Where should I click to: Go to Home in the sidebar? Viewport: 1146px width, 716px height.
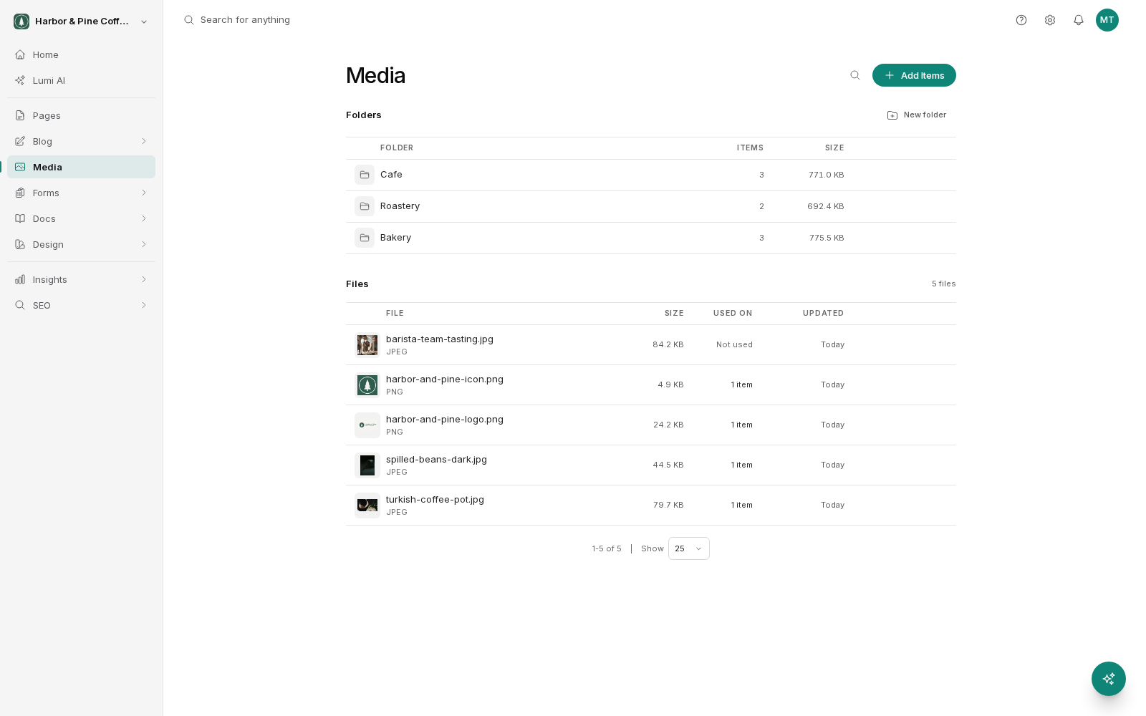tap(81, 54)
